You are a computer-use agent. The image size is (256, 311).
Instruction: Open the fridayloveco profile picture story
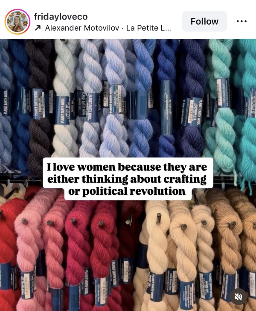17,22
